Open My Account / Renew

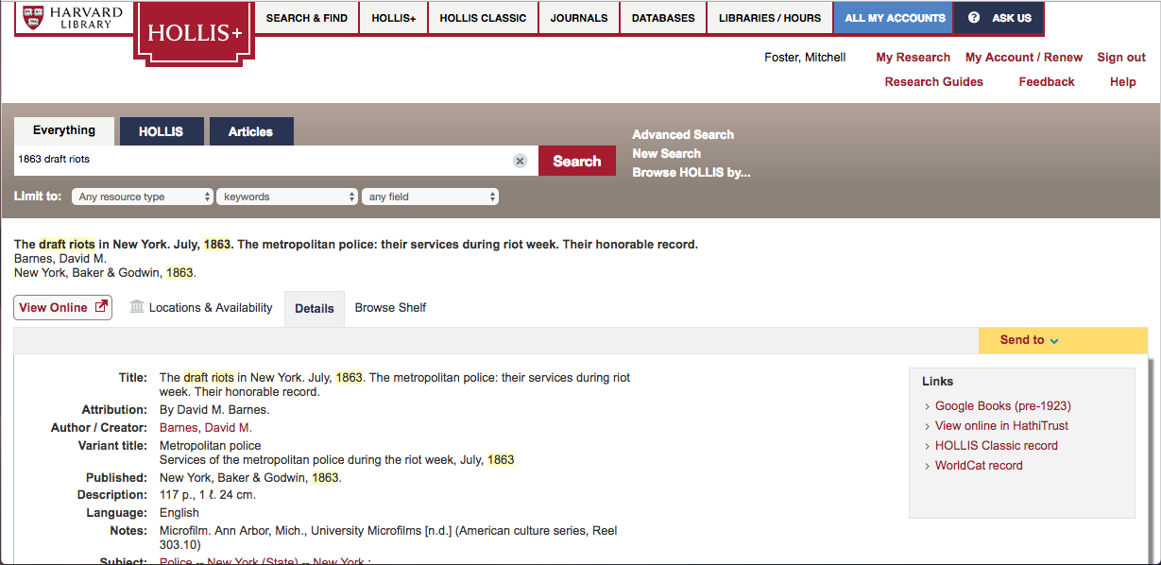coord(1024,58)
